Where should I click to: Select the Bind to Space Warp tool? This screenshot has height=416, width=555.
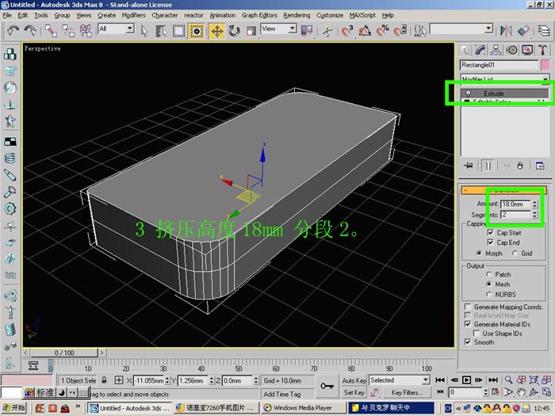tap(86, 31)
